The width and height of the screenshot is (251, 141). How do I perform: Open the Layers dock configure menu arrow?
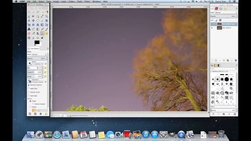(236, 9)
